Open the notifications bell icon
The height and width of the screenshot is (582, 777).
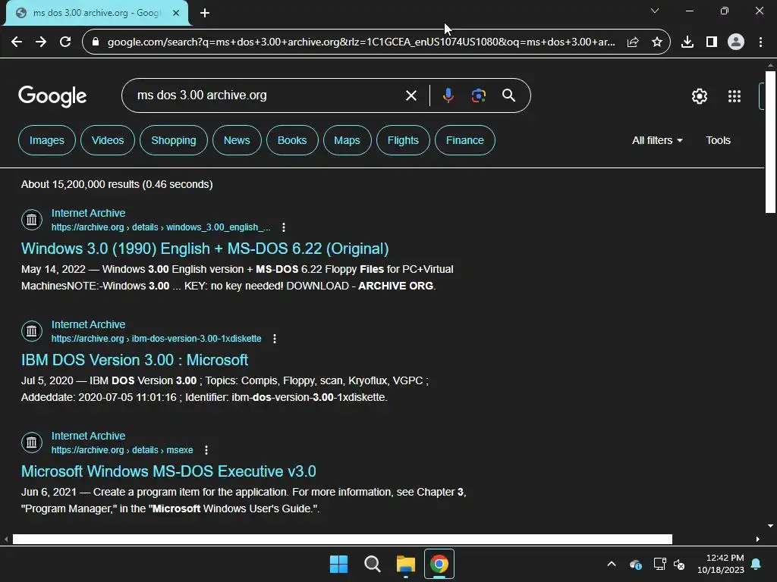pyautogui.click(x=757, y=564)
